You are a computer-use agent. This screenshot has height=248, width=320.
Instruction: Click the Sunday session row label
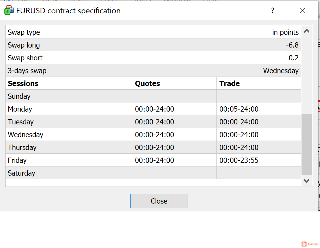(19, 96)
